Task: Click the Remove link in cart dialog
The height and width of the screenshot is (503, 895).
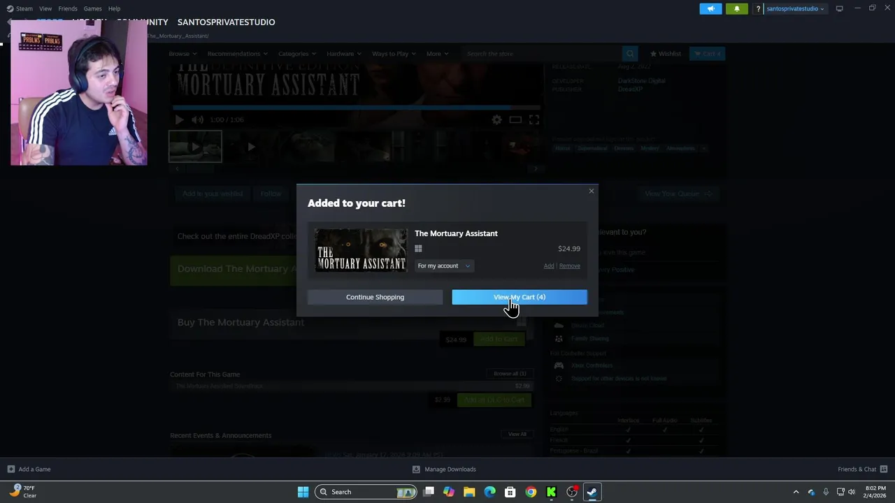Action: (x=569, y=265)
